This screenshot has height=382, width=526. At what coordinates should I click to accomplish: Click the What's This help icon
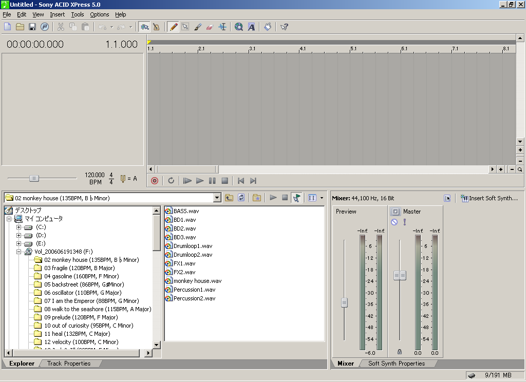285,27
